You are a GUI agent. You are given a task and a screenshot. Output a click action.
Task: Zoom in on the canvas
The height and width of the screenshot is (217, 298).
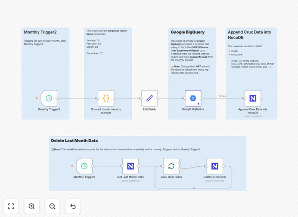point(31,206)
